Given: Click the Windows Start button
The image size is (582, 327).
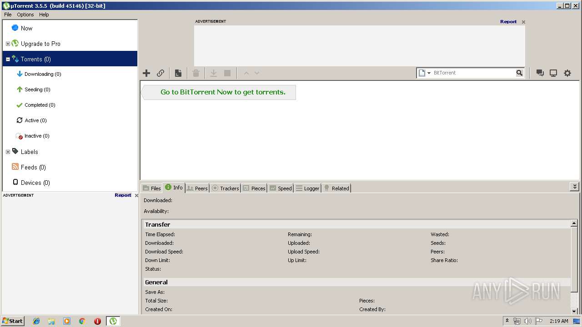Looking at the screenshot, I should point(13,321).
